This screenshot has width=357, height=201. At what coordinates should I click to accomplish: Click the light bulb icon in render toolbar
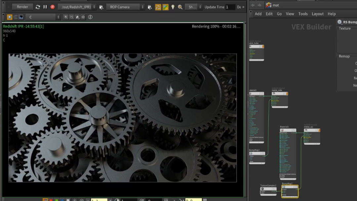pyautogui.click(x=173, y=7)
